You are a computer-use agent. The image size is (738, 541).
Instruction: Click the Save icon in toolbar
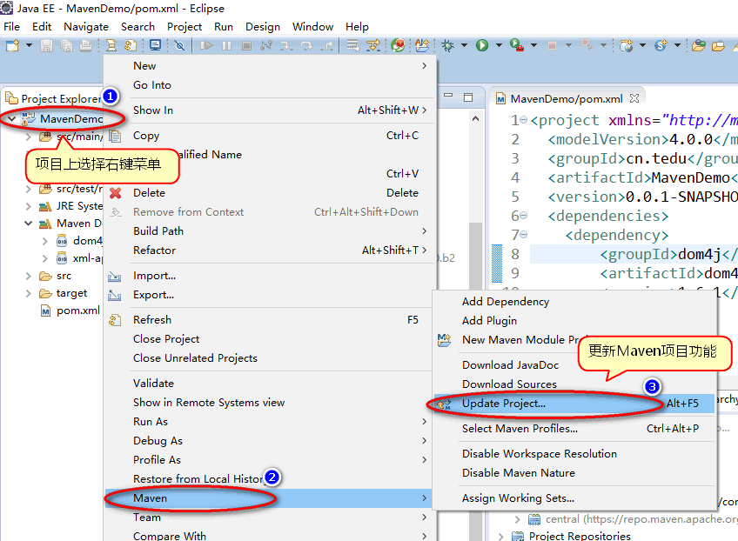click(45, 45)
